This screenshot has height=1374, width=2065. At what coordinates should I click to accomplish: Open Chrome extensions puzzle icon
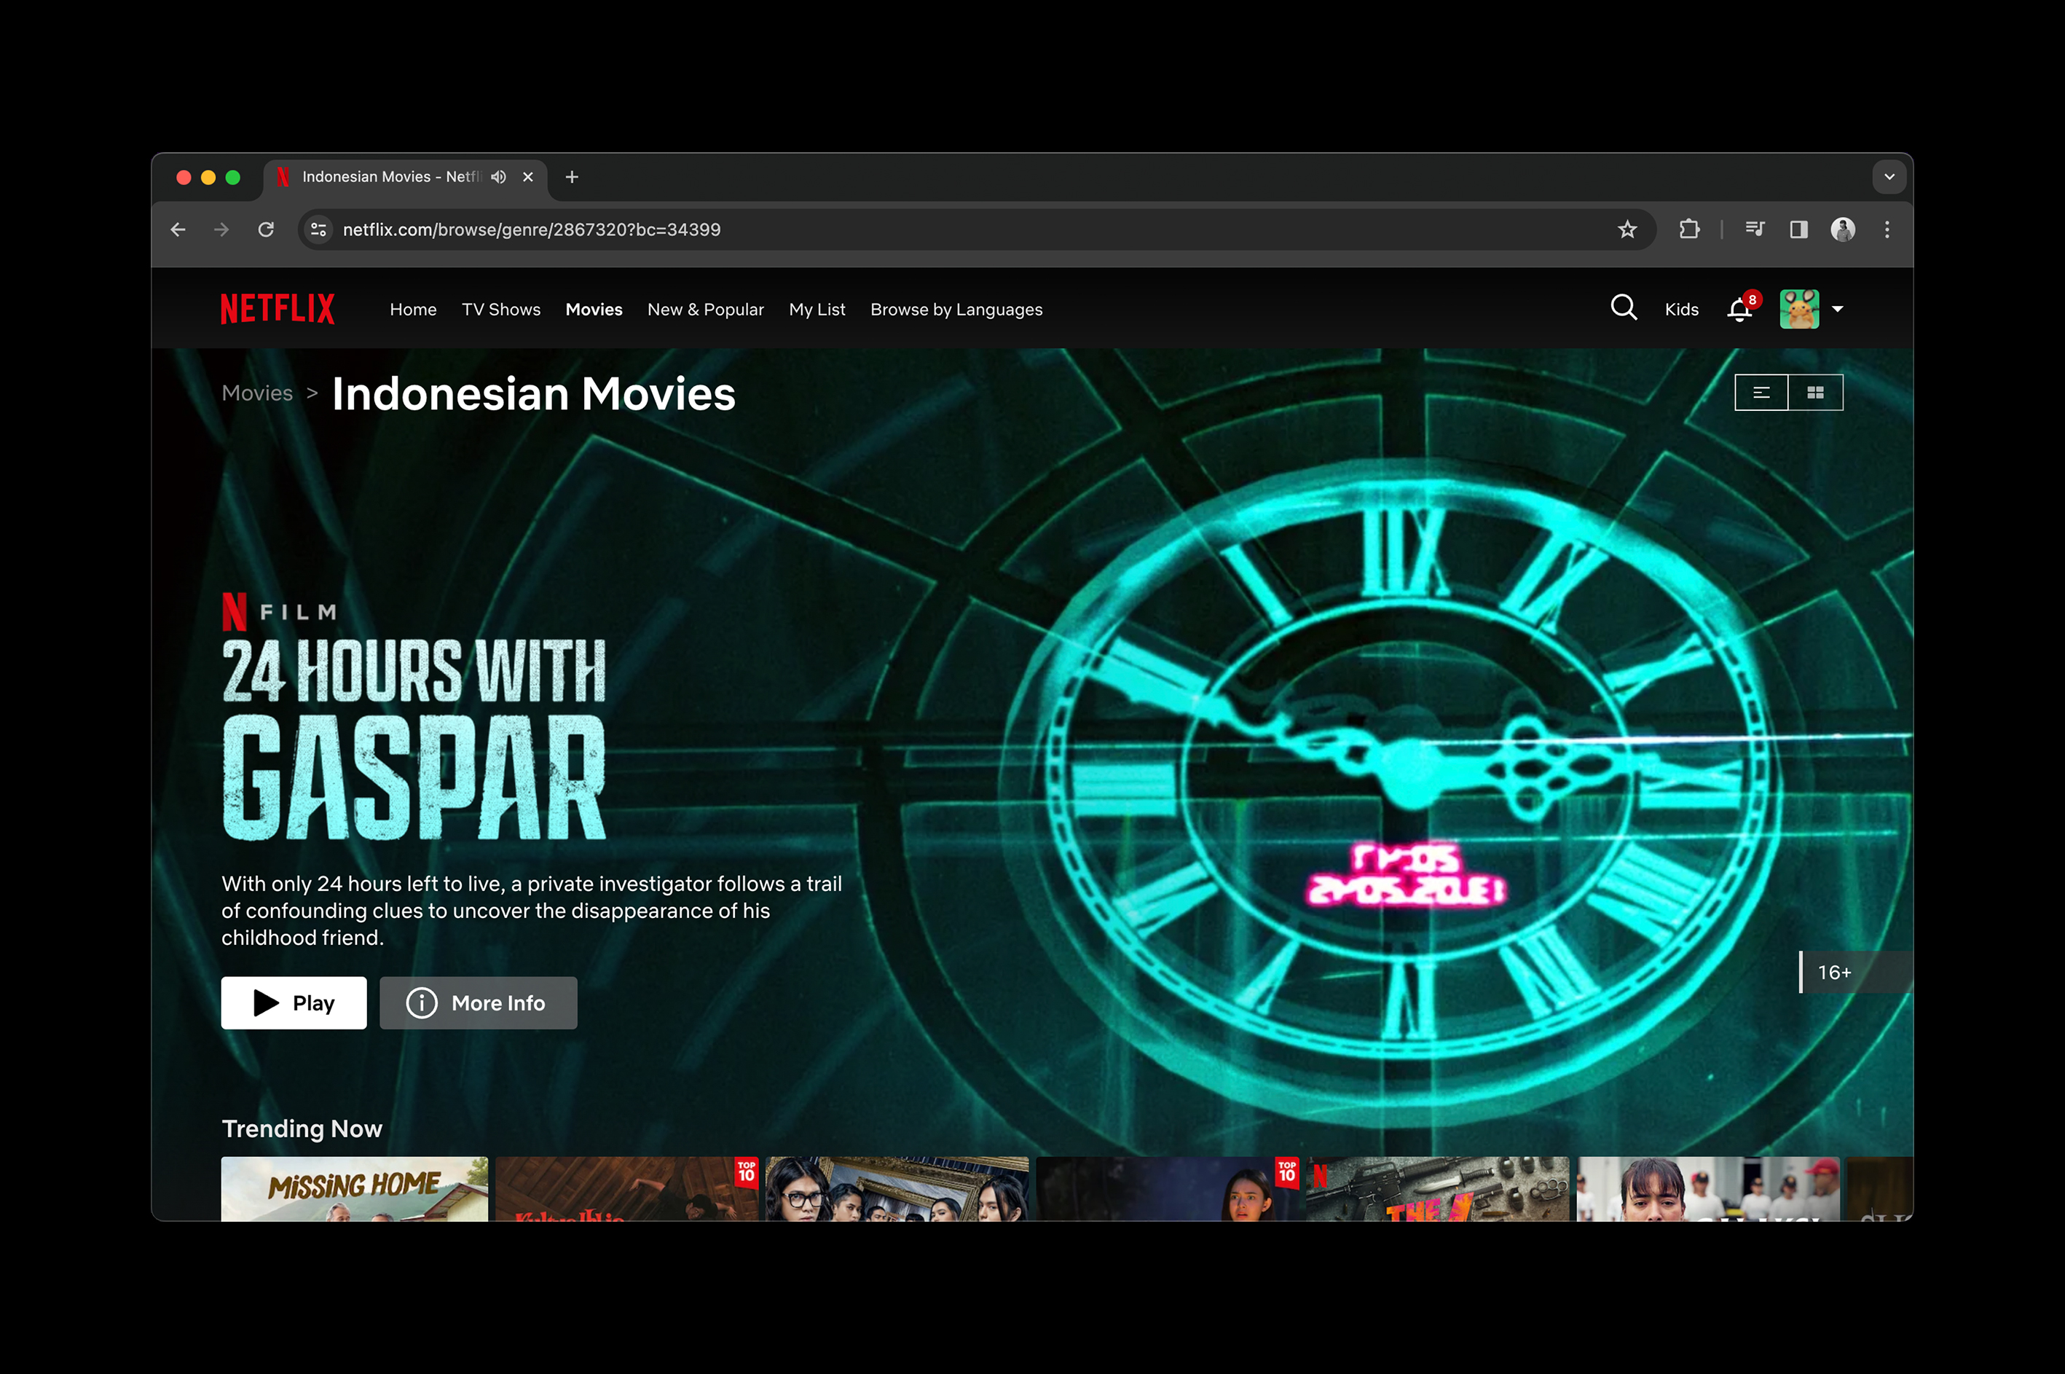coord(1689,229)
